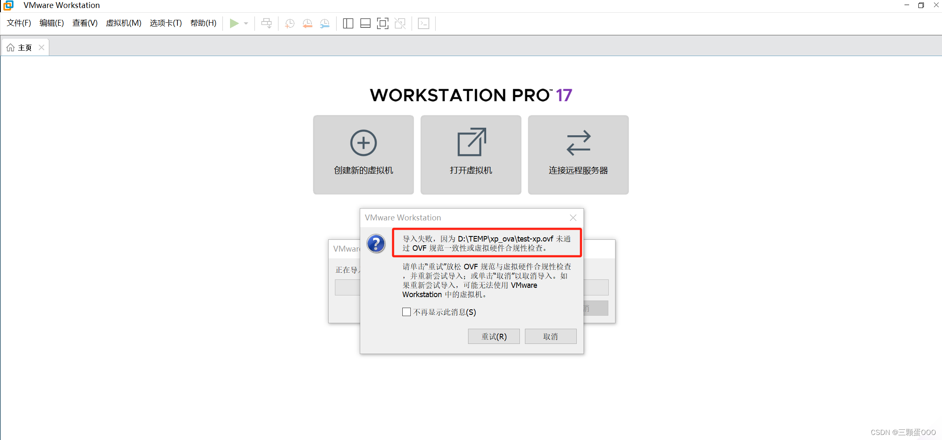
Task: Click the 打开虚拟机 tile
Action: (471, 155)
